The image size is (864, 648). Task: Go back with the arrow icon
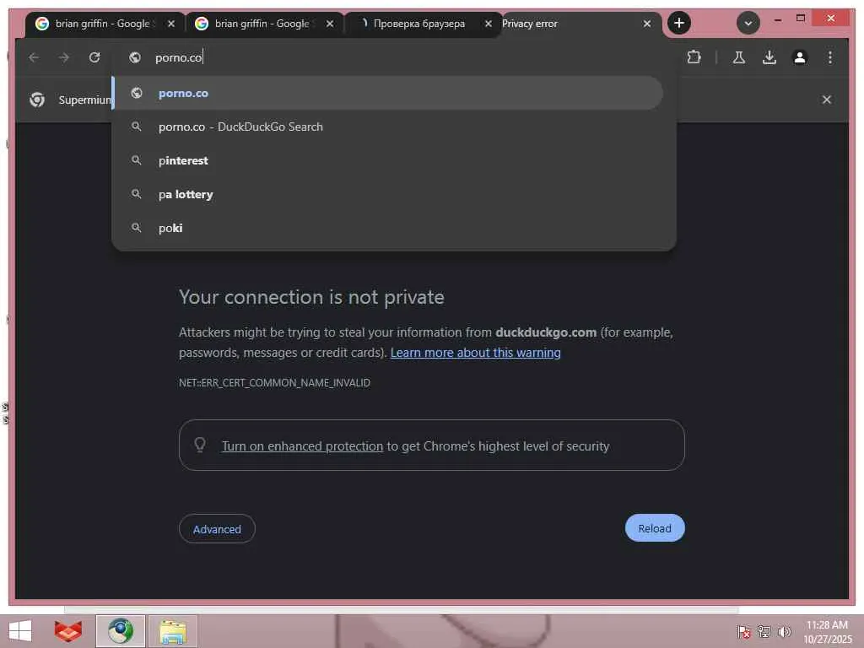pos(34,57)
